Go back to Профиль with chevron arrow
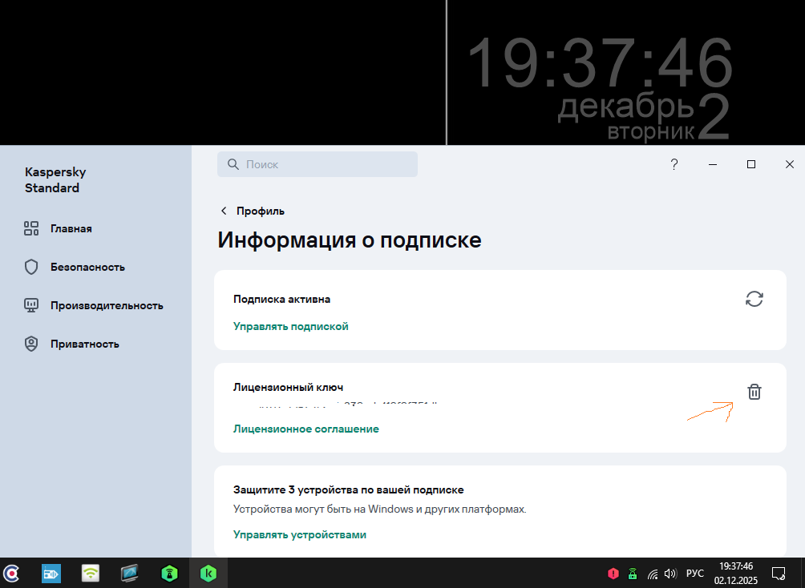The height and width of the screenshot is (588, 805). [x=224, y=211]
